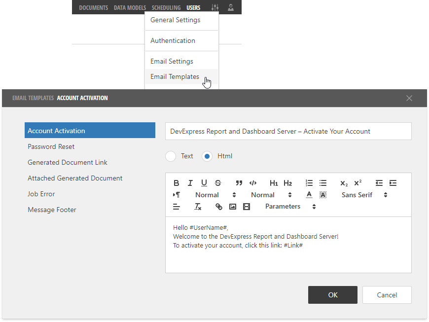
Task: Open the text alignment options
Action: pos(177,207)
